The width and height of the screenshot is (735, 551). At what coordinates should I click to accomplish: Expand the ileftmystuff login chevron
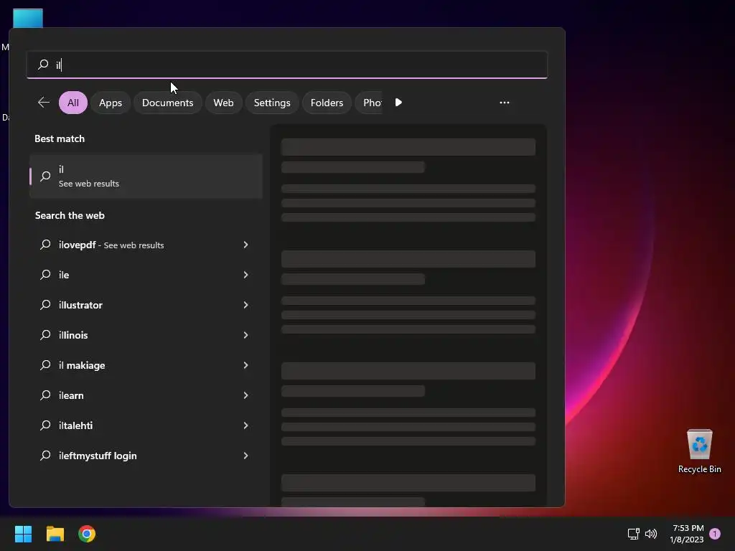(245, 456)
